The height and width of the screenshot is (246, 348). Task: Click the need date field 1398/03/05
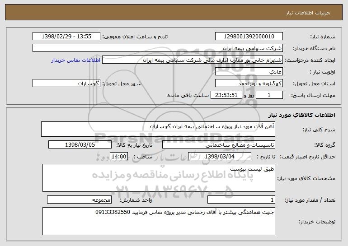(80, 144)
